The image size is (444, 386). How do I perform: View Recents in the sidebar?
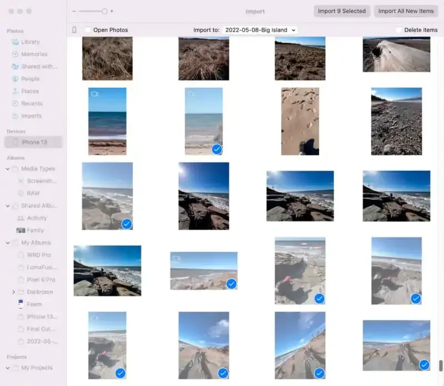[33, 103]
